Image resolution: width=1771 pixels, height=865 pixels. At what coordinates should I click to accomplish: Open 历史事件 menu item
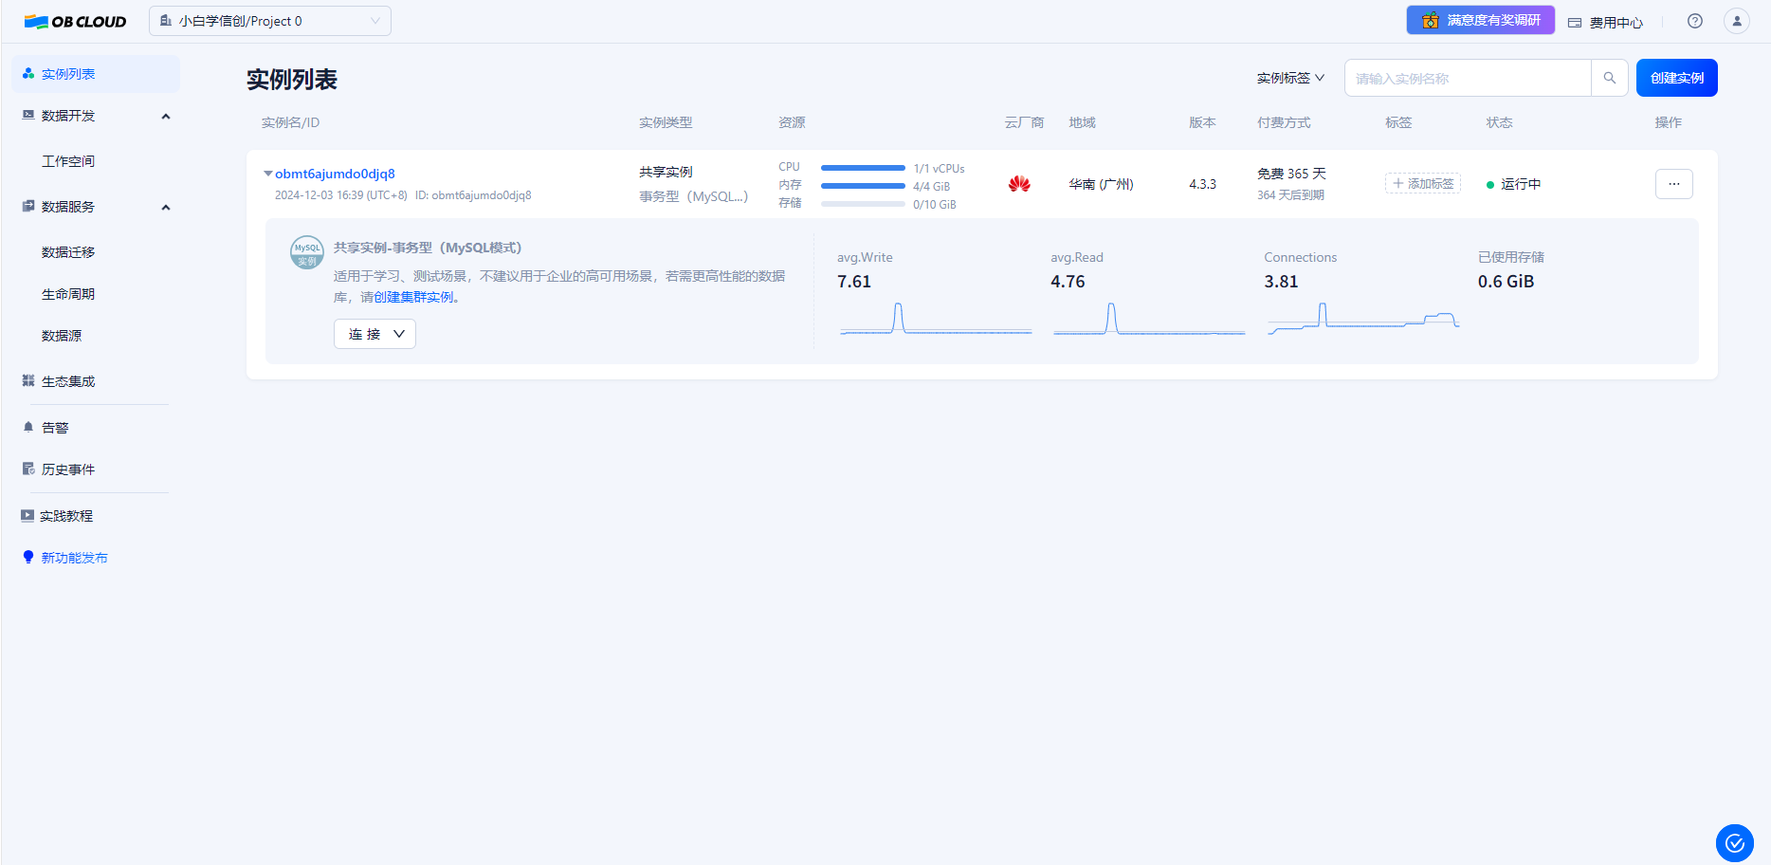[68, 469]
